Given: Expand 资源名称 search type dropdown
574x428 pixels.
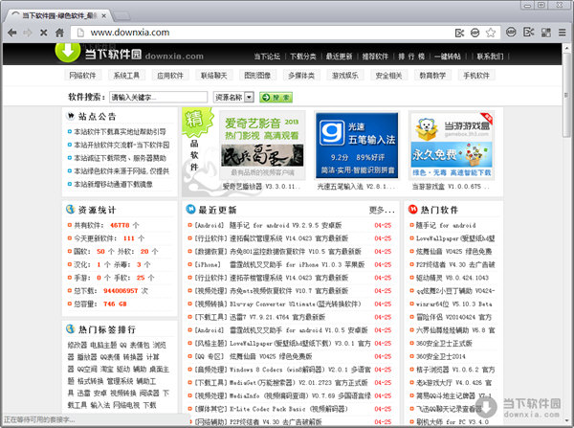Looking at the screenshot, I should (233, 97).
